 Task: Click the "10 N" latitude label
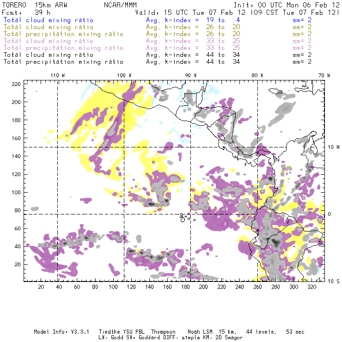(334, 147)
